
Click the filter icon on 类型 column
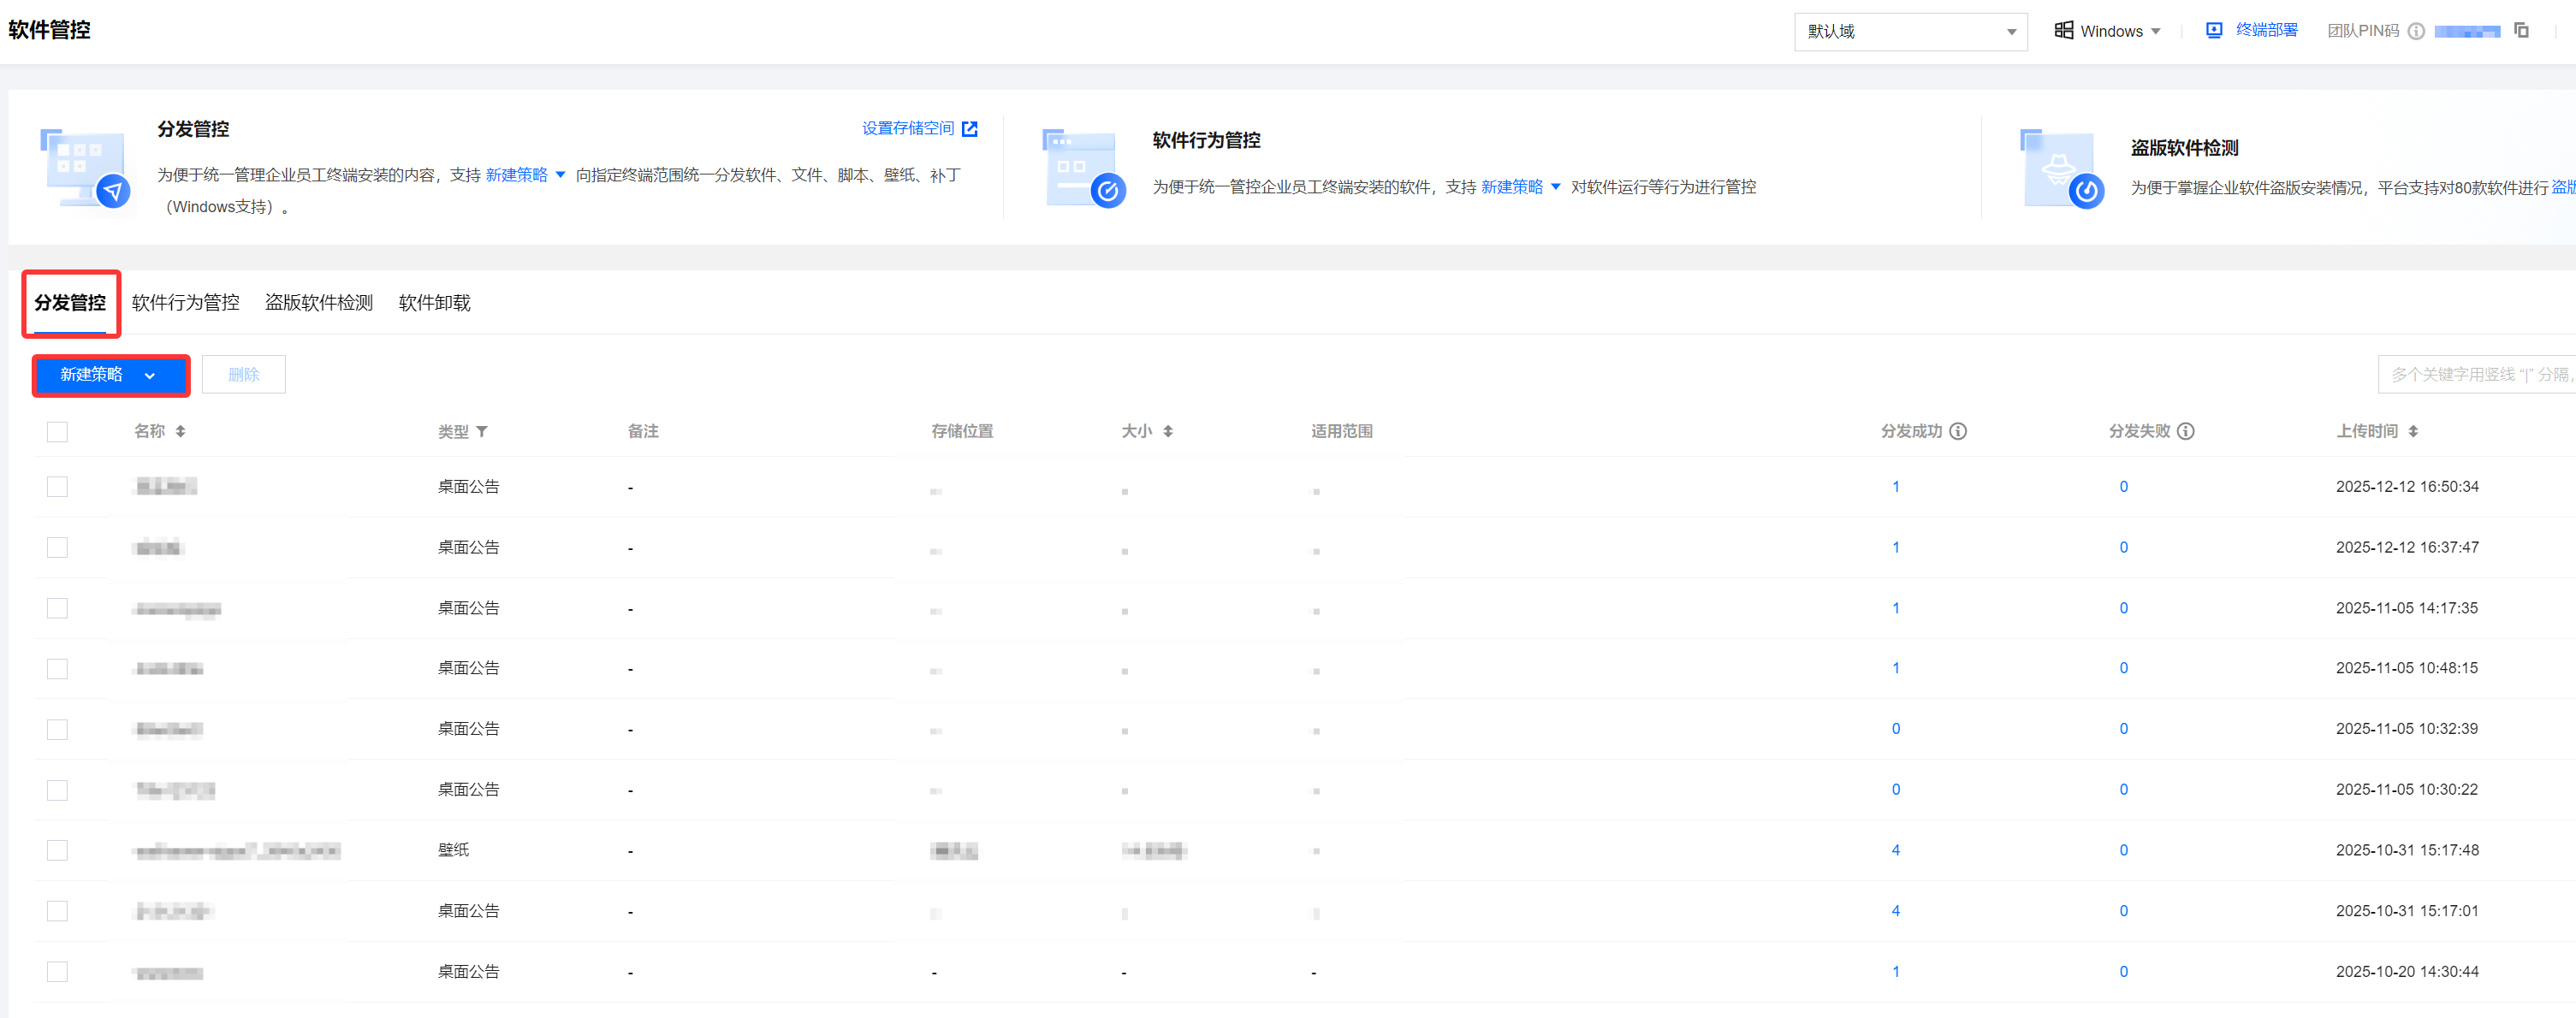(x=482, y=431)
